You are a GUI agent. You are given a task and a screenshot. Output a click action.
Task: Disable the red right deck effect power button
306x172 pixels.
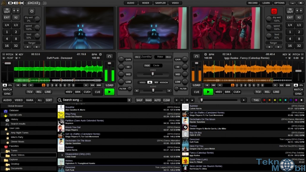tap(274, 11)
